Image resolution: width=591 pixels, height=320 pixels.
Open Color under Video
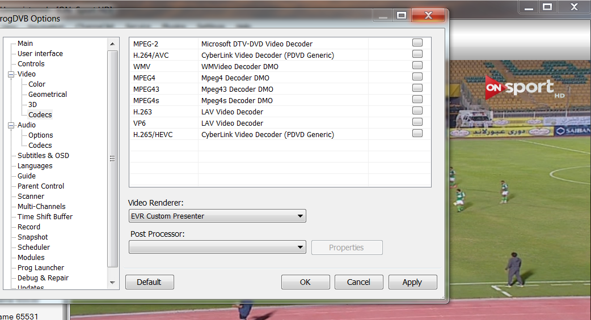[36, 84]
